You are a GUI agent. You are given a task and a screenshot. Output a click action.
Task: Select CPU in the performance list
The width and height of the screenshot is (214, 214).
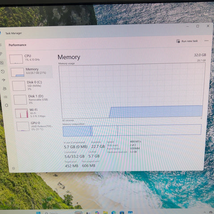tap(30, 58)
